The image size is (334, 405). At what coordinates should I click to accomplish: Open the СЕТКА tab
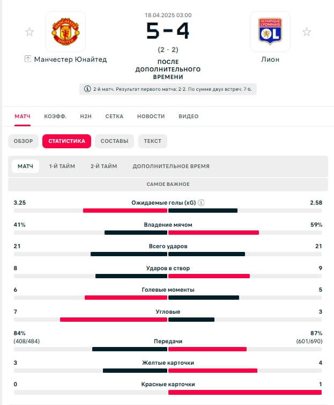[x=114, y=116]
